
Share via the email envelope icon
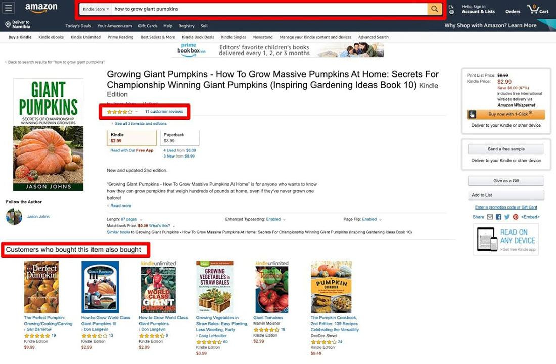pyautogui.click(x=490, y=217)
